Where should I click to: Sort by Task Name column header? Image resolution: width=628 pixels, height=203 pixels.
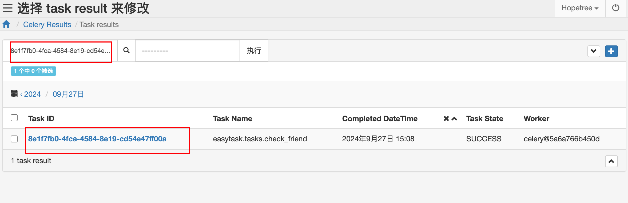tap(233, 119)
